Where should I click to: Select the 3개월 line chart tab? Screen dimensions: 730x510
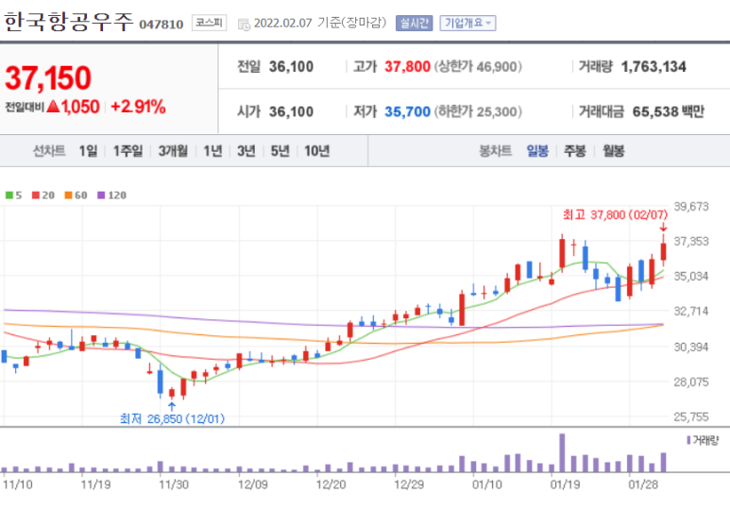tap(173, 151)
